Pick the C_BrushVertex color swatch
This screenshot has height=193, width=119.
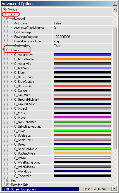click(82, 81)
